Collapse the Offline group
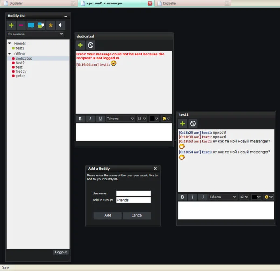 [x=10, y=54]
